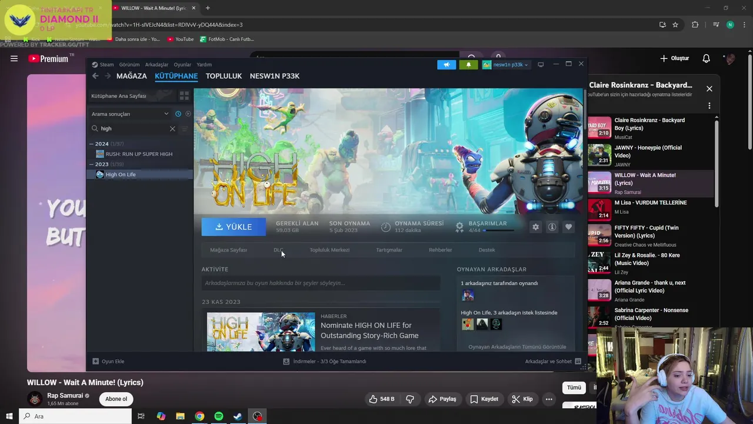Viewport: 753px width, 424px height.
Task: Open YouTube more actions three-dot menu
Action: (x=549, y=399)
